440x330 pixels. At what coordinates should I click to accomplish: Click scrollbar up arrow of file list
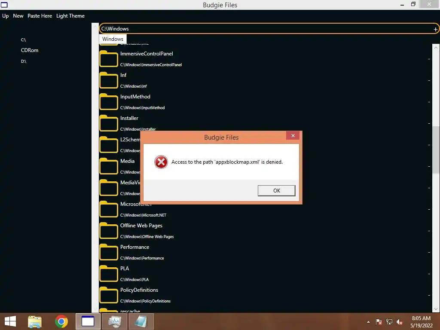[x=436, y=48]
